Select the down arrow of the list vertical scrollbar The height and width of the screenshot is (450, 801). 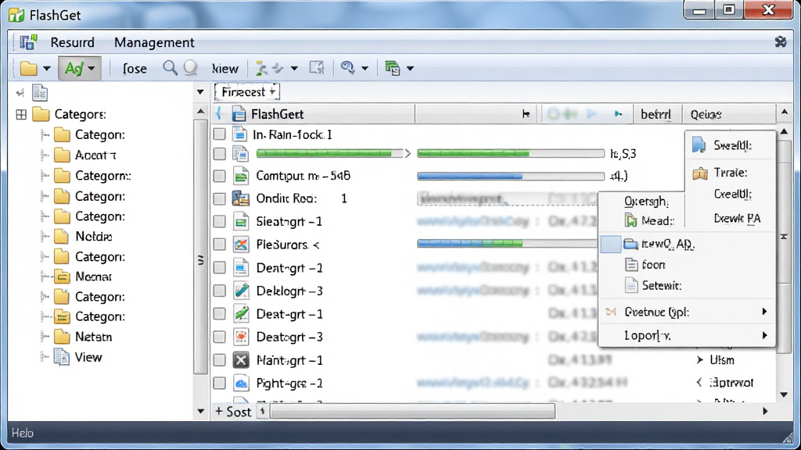[x=784, y=395]
